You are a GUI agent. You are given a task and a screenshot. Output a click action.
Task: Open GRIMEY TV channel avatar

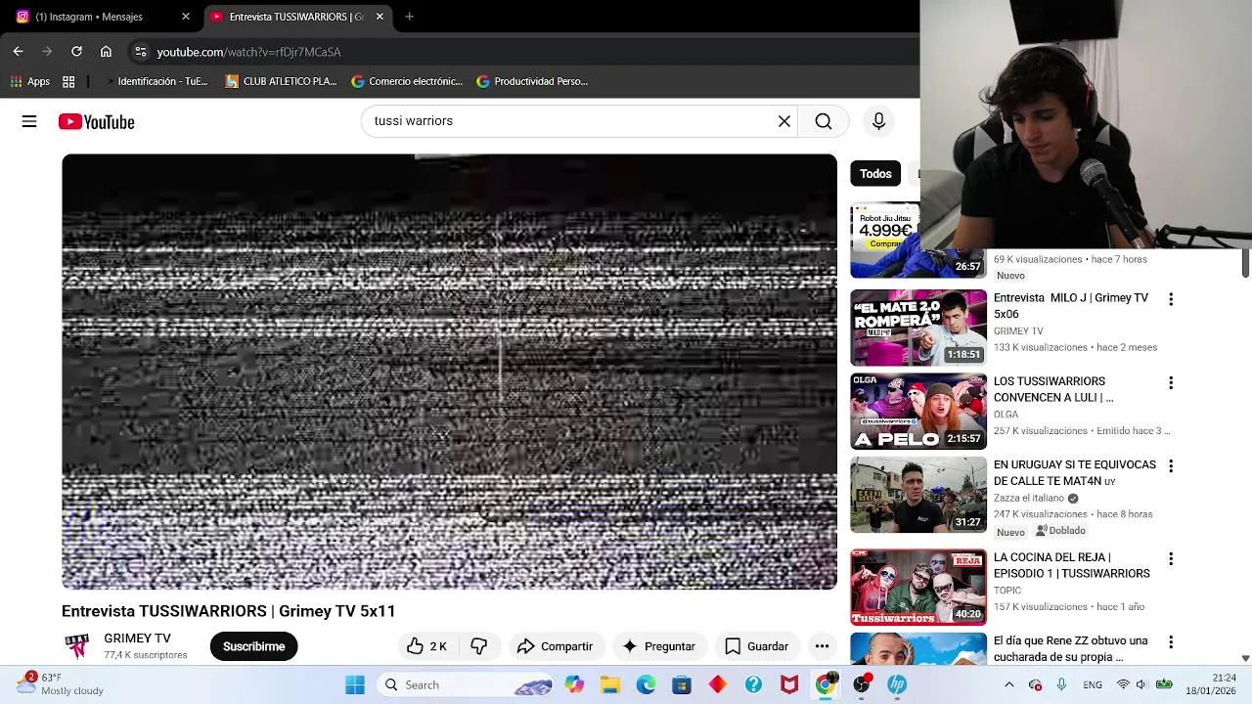click(x=77, y=646)
